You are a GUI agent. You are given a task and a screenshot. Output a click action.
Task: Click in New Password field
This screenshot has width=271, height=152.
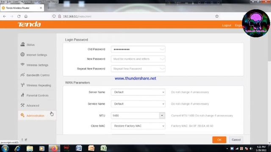click(138, 59)
